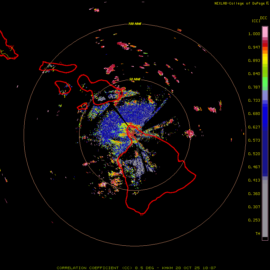Click the 0.627 color scale value
This screenshot has height=270, width=270.
254,127
